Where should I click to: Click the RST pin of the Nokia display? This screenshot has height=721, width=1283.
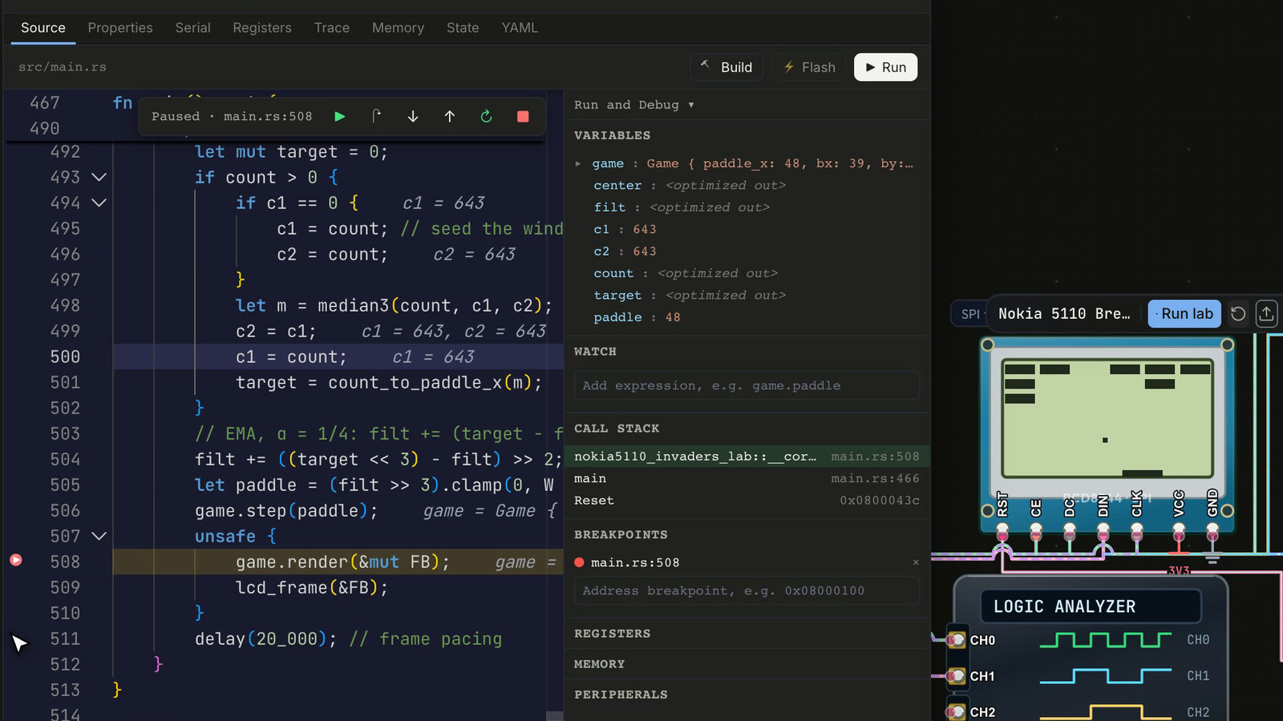tap(1002, 531)
